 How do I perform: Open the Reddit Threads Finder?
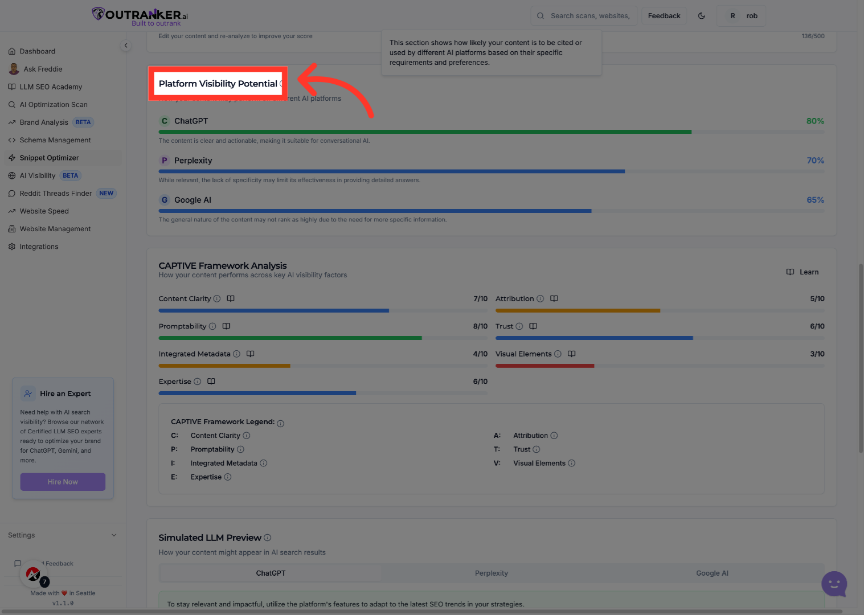coord(56,193)
